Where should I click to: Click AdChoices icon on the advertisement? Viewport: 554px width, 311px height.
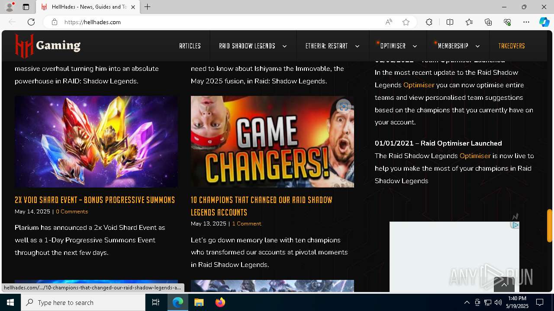point(515,225)
